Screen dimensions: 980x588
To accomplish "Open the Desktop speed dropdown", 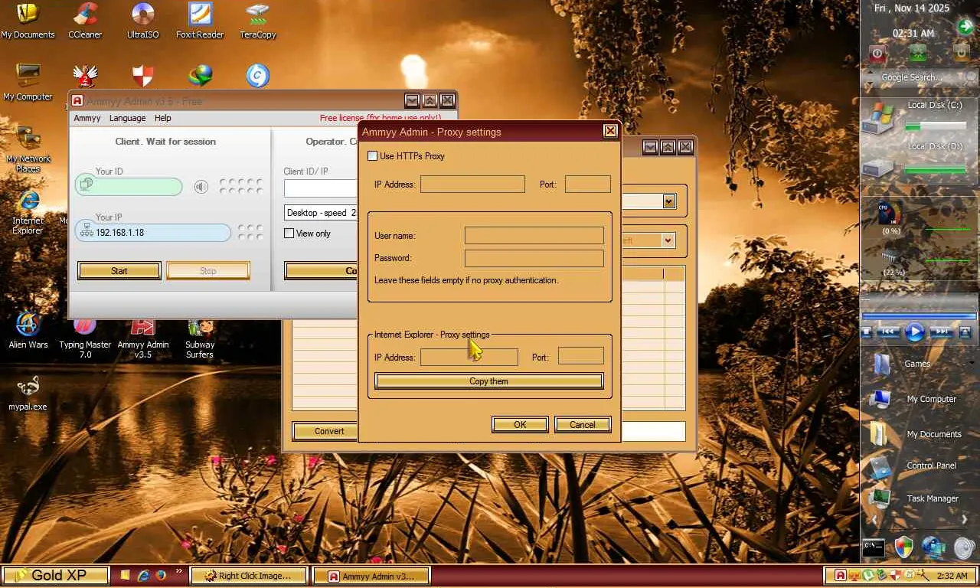I will click(321, 213).
